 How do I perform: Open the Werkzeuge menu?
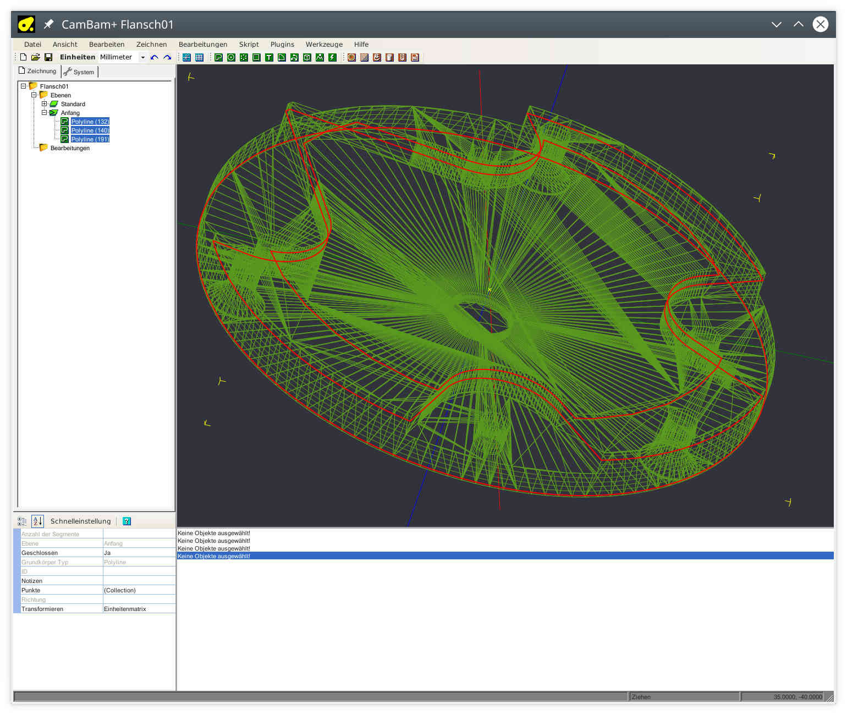(x=324, y=45)
